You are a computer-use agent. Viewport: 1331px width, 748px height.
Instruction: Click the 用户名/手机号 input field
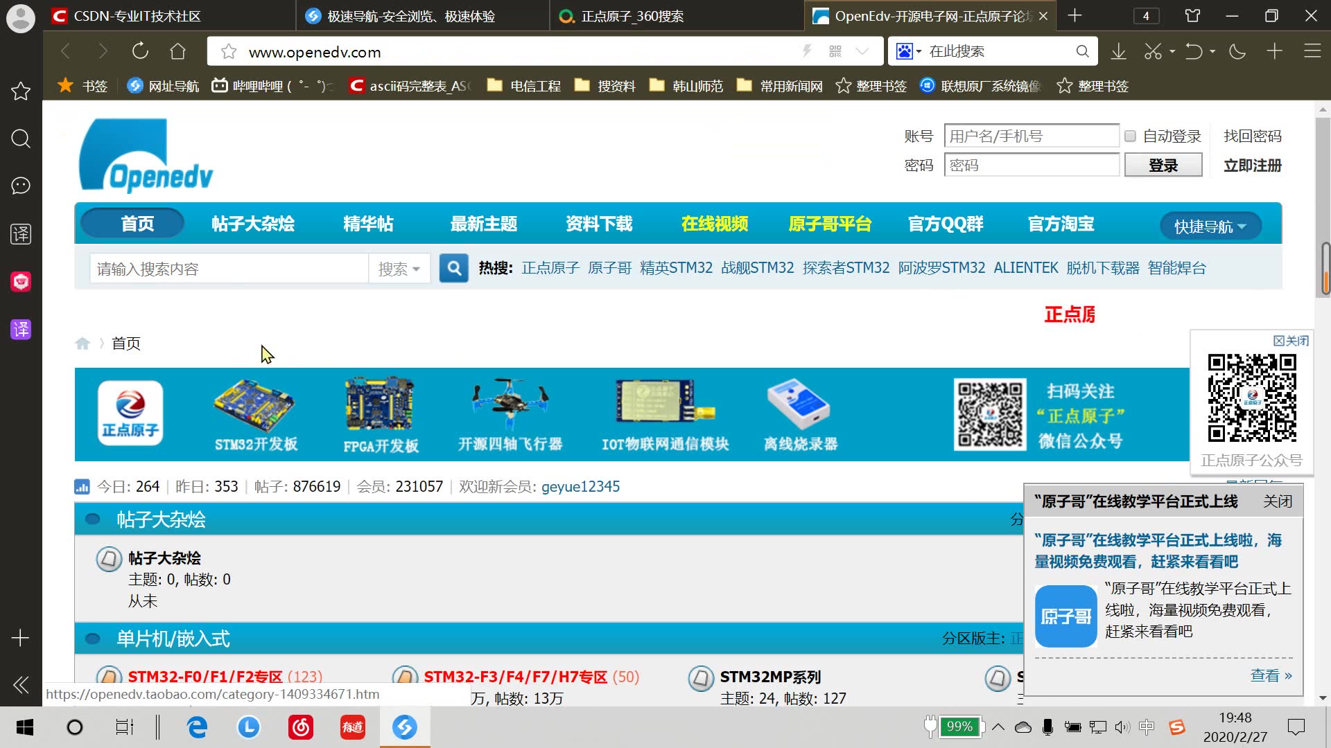click(x=1032, y=136)
